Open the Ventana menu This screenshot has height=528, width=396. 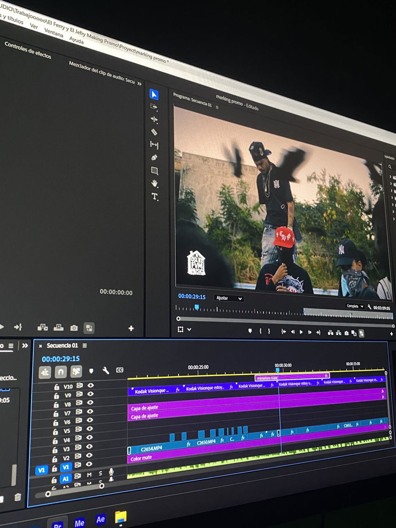pos(54,33)
